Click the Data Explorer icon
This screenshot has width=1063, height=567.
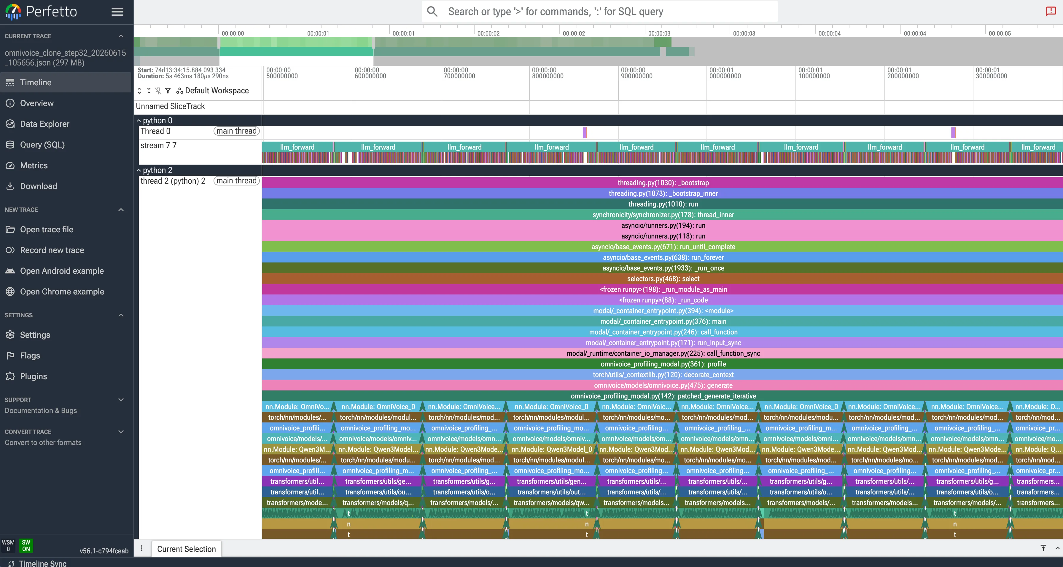coord(10,124)
